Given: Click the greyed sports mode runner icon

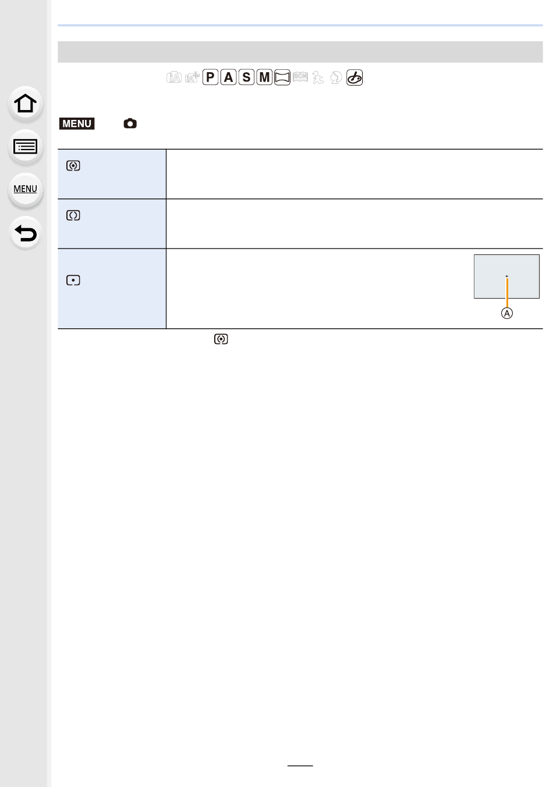Looking at the screenshot, I should (x=318, y=77).
